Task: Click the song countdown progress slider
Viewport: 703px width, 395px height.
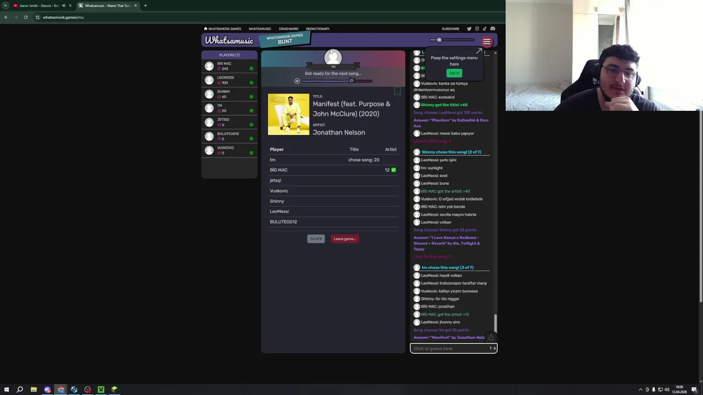Action: tap(337, 81)
